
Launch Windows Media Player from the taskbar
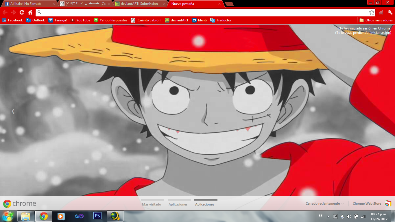click(61, 216)
